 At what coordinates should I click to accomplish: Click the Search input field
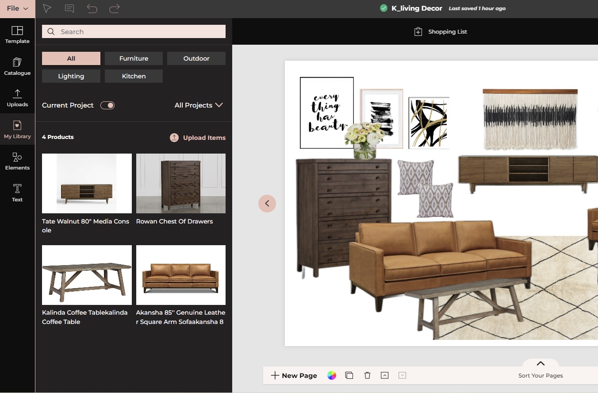click(x=134, y=31)
